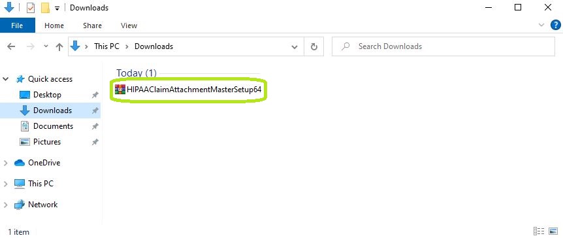The image size is (563, 238).
Task: Select Quick access in the sidebar
Action: click(50, 79)
